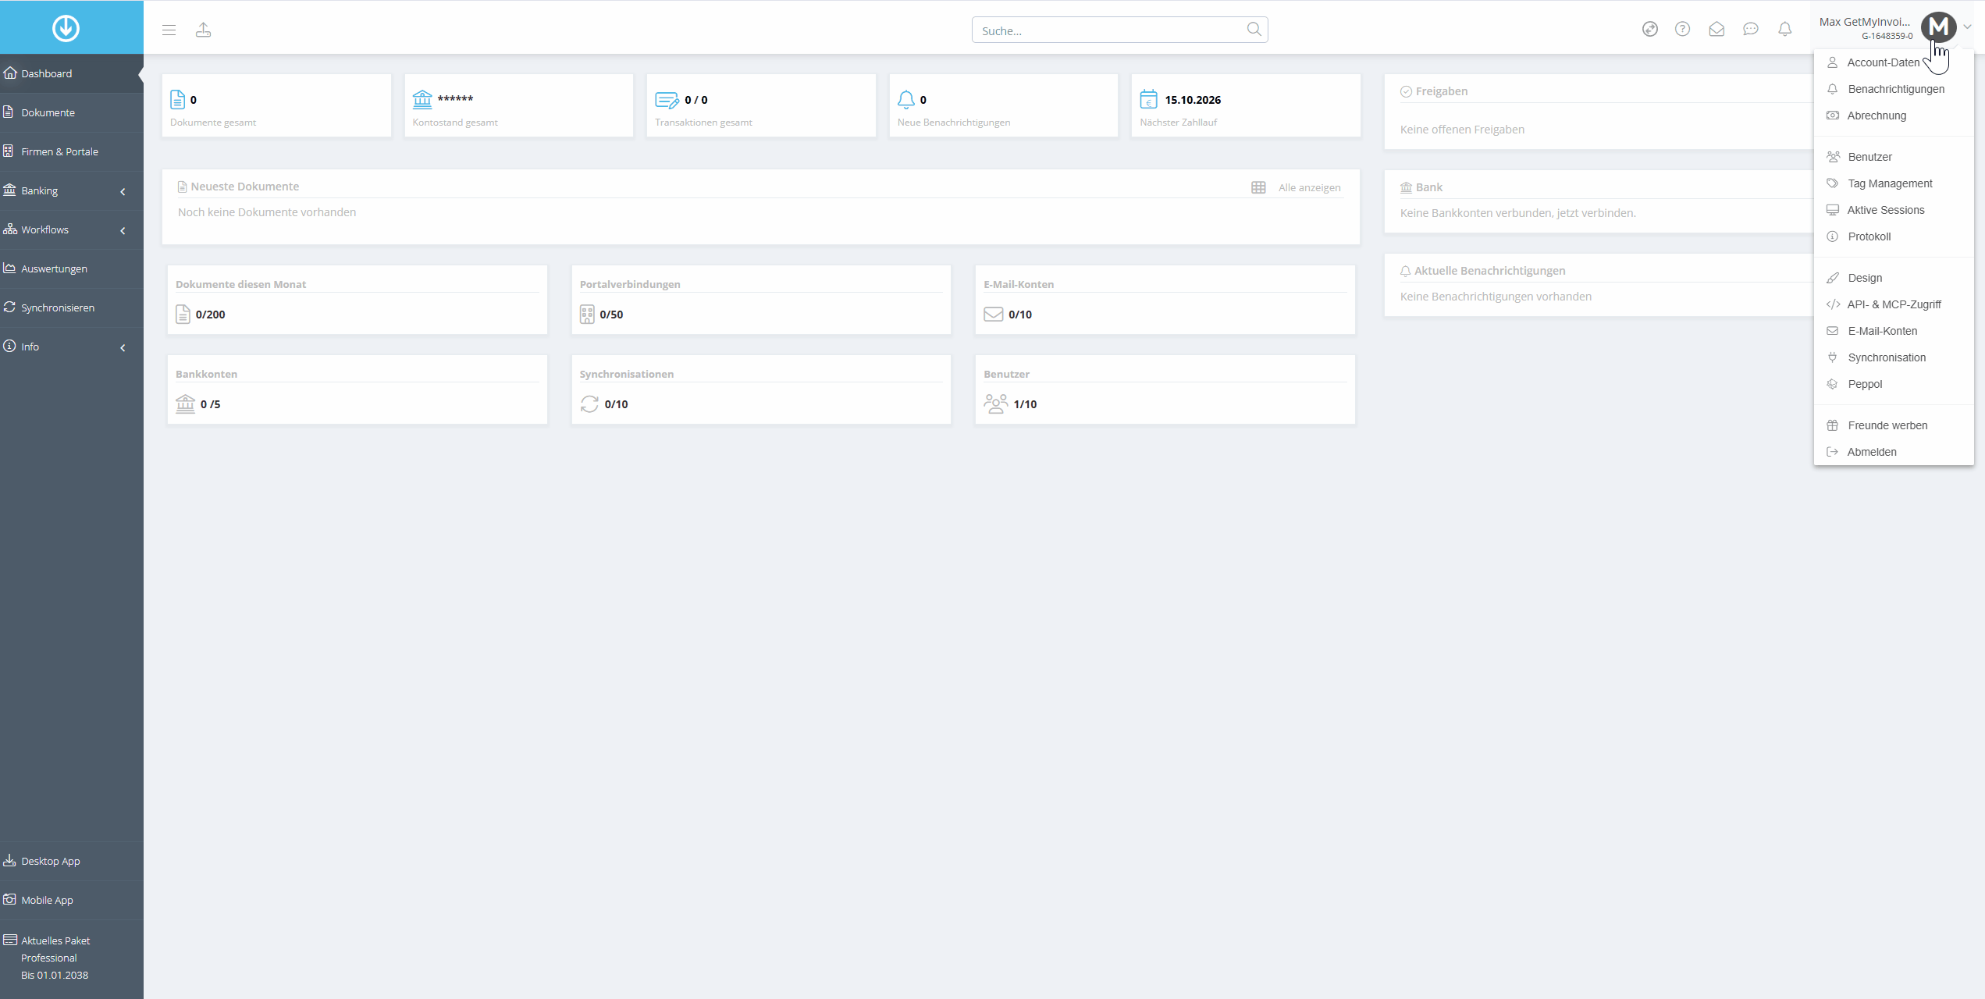This screenshot has width=1985, height=999.
Task: Open Desktop App link
Action: [x=72, y=861]
